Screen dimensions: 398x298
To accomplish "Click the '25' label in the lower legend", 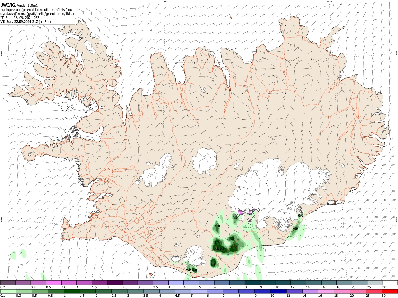I will coord(368,296).
